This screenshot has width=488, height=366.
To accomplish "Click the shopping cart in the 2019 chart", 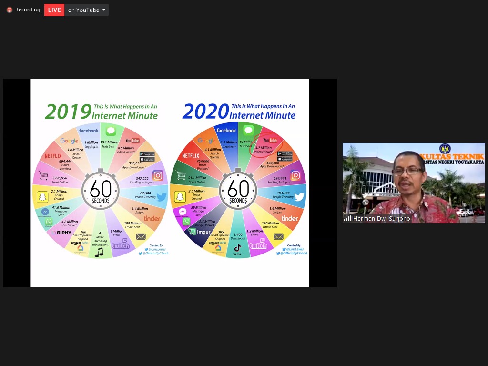I will click(43, 176).
